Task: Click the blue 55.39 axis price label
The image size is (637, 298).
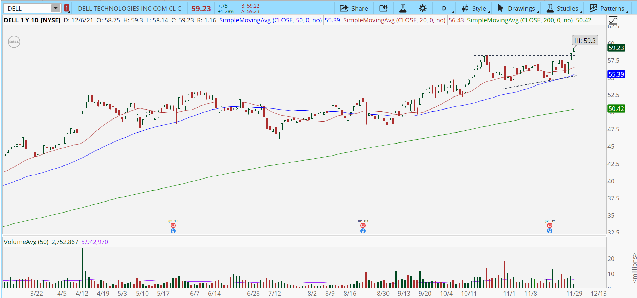Action: click(616, 74)
